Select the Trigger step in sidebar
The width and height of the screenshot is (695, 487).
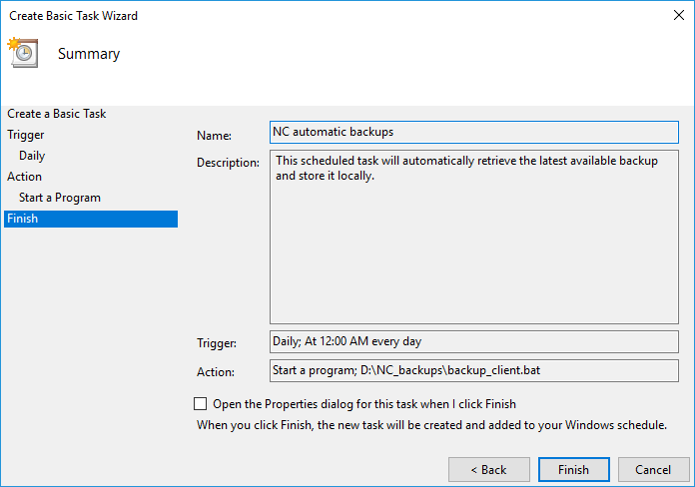[26, 135]
